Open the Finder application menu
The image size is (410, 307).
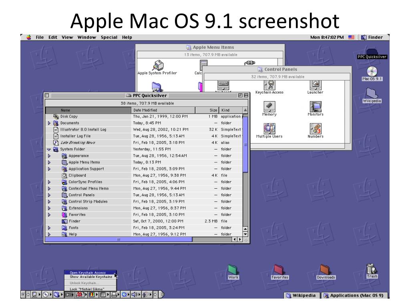coord(372,37)
